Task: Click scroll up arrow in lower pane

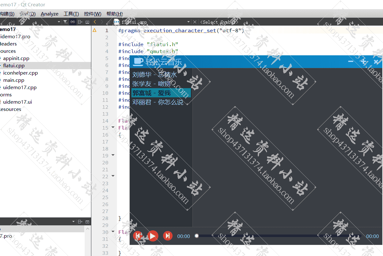Action: (x=88, y=228)
